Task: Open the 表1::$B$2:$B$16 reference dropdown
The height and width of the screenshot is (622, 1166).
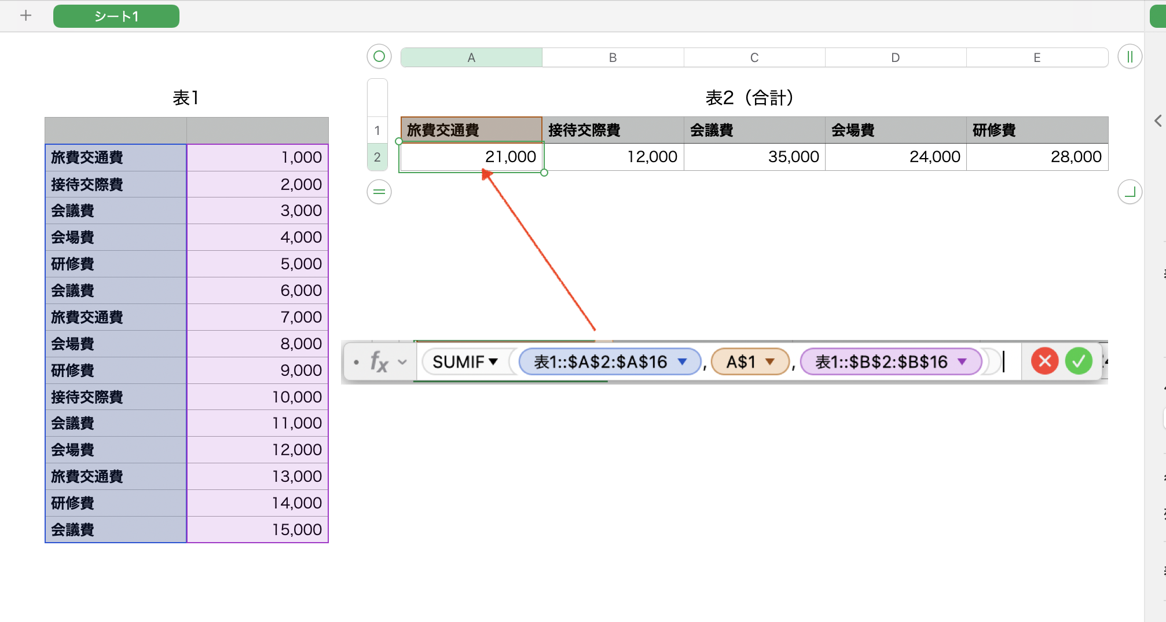Action: pyautogui.click(x=962, y=362)
